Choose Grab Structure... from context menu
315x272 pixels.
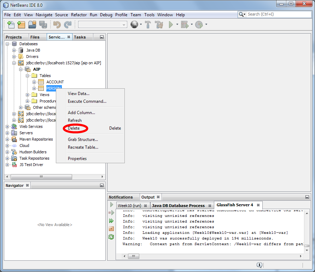coord(90,140)
